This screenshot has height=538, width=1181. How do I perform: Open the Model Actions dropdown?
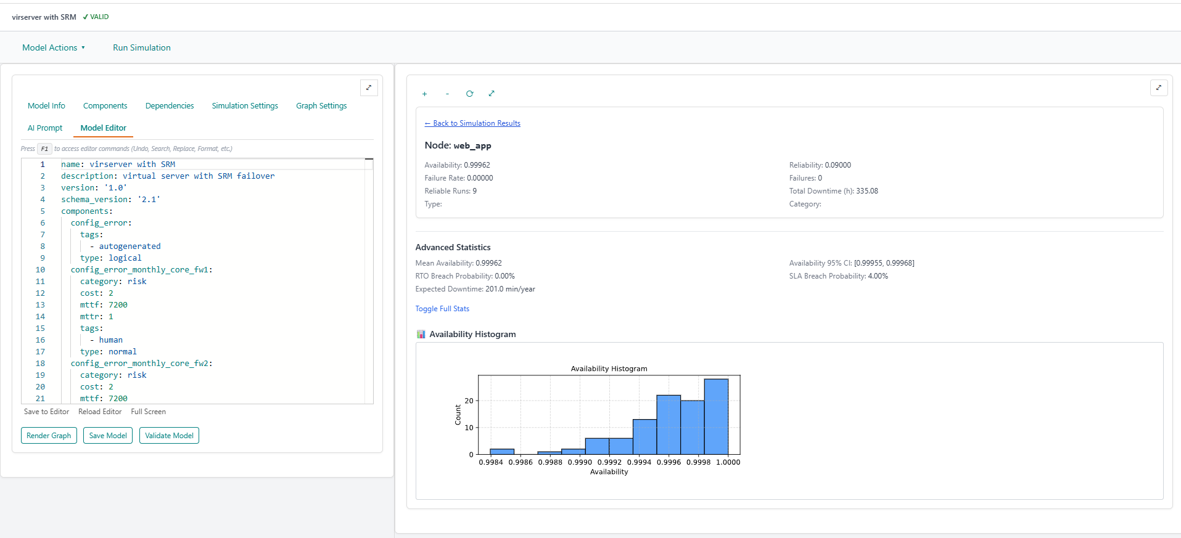(54, 47)
